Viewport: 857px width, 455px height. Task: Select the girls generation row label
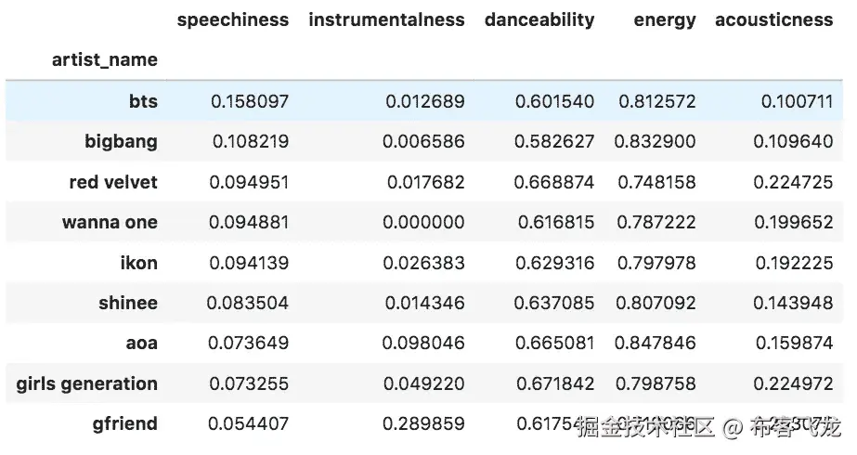click(86, 383)
